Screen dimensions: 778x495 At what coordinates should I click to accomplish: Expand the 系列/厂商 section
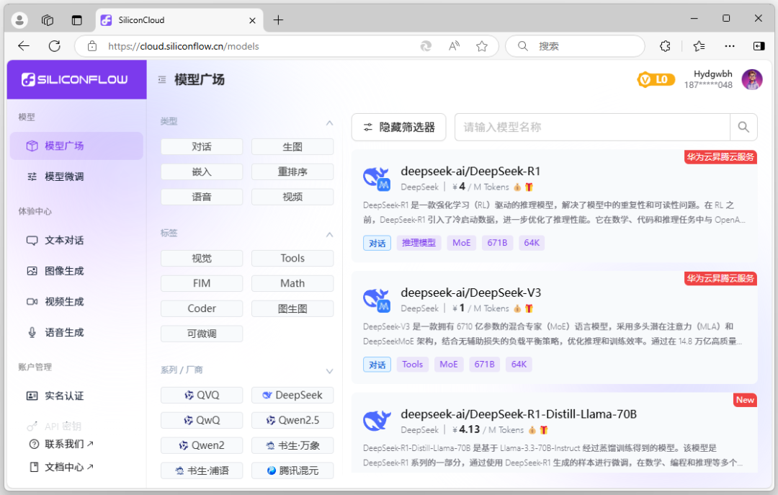tap(329, 371)
